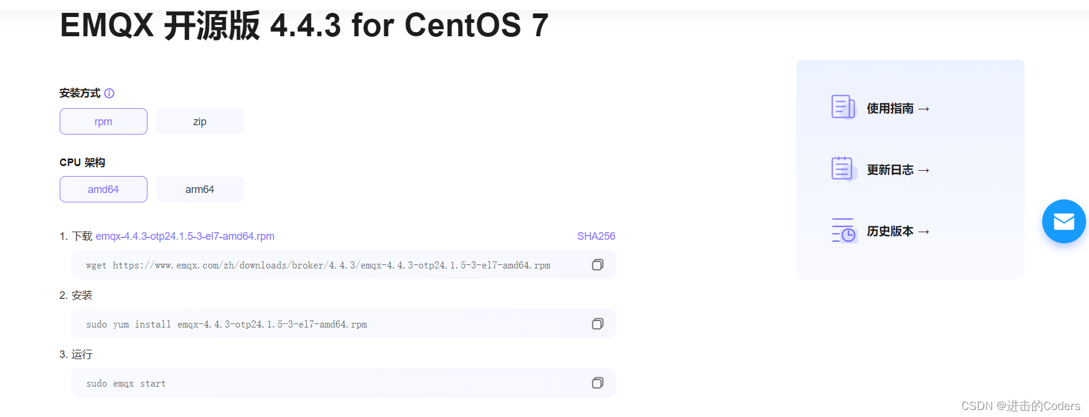
Task: Click the wget command text box
Action: pos(318,266)
